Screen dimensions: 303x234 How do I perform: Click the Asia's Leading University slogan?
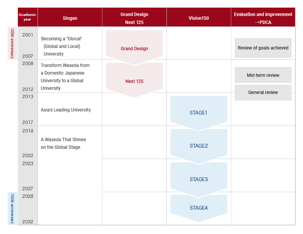coord(66,110)
